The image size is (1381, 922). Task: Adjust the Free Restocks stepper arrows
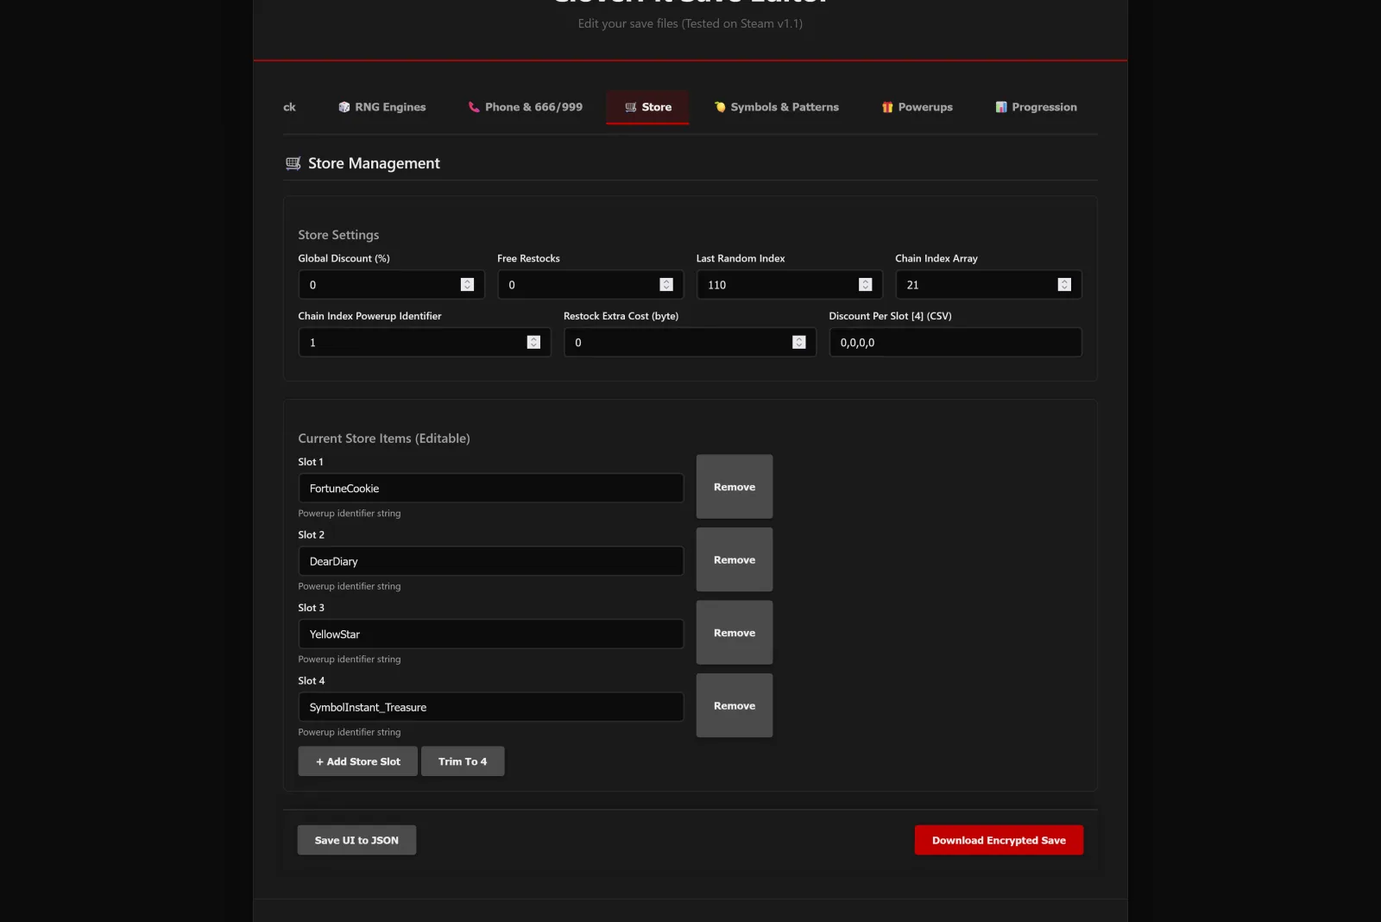666,285
